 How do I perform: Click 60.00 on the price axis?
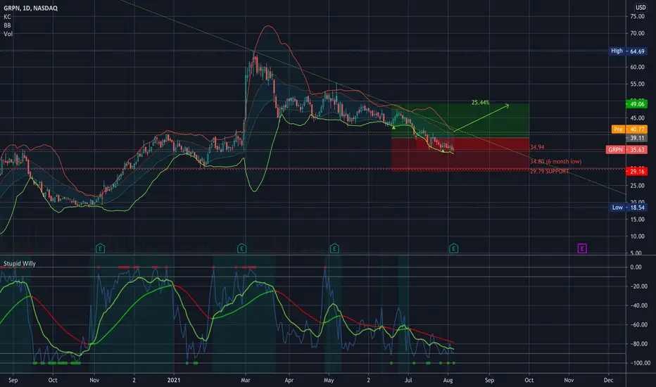[x=637, y=67]
